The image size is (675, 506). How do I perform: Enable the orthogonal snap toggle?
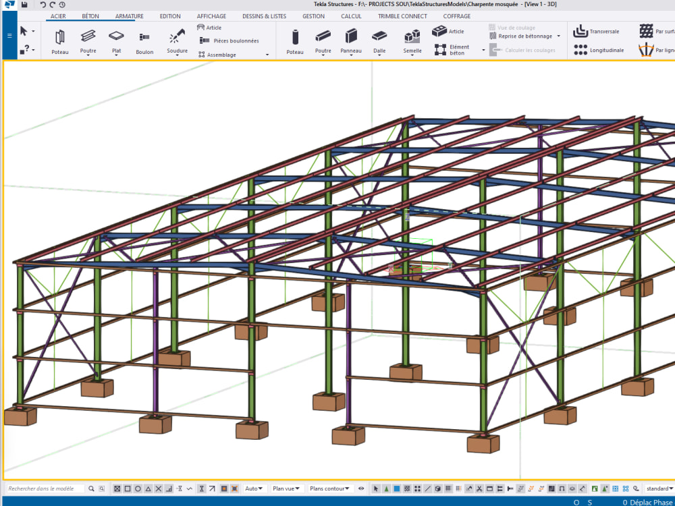169,487
